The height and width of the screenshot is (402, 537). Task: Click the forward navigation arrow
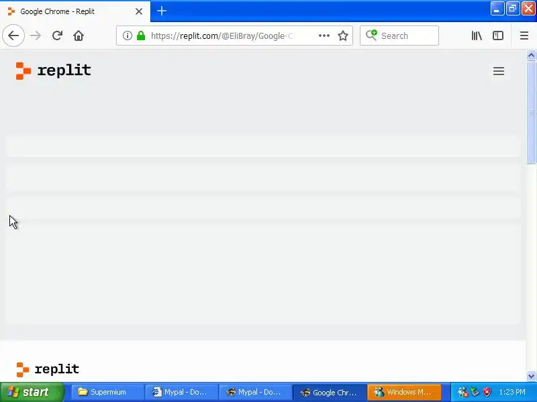pos(36,36)
